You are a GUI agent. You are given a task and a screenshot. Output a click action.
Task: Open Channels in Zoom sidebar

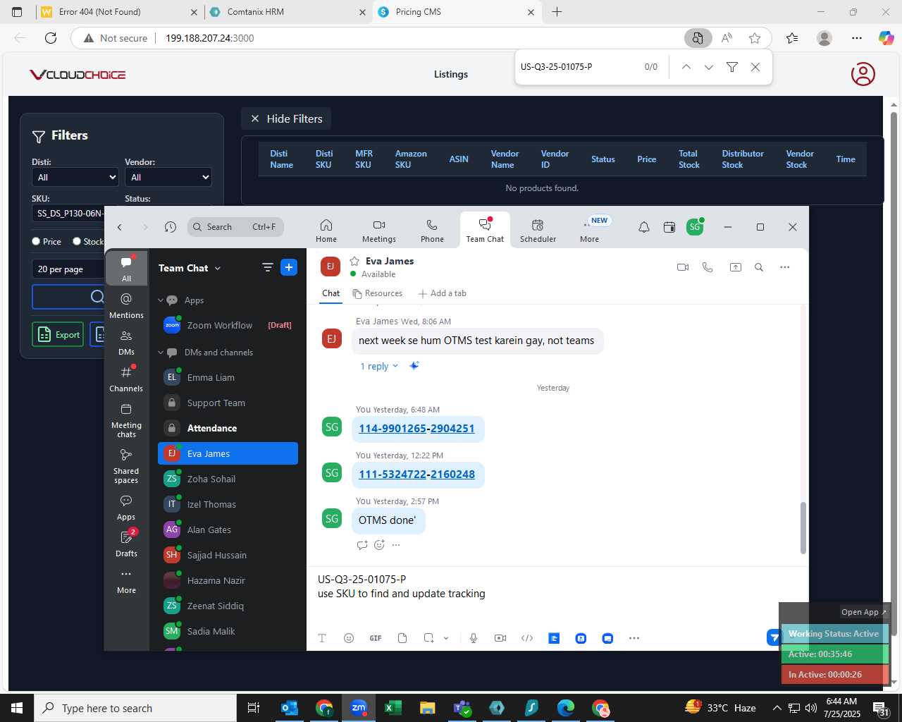point(126,379)
